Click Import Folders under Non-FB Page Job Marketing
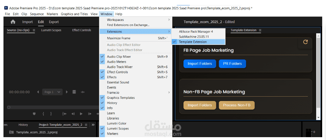Image resolution: width=326 pixels, height=140 pixels. pos(200,105)
